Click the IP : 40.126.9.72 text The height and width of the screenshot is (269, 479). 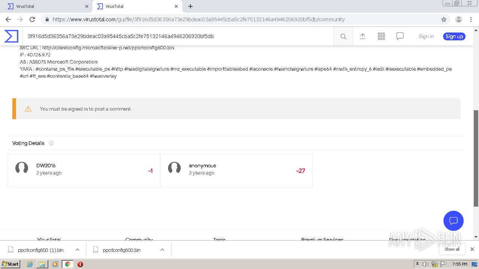[35, 55]
